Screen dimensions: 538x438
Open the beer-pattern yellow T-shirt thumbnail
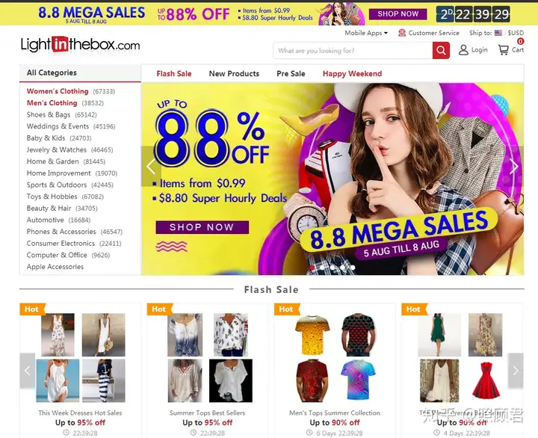coord(312,335)
